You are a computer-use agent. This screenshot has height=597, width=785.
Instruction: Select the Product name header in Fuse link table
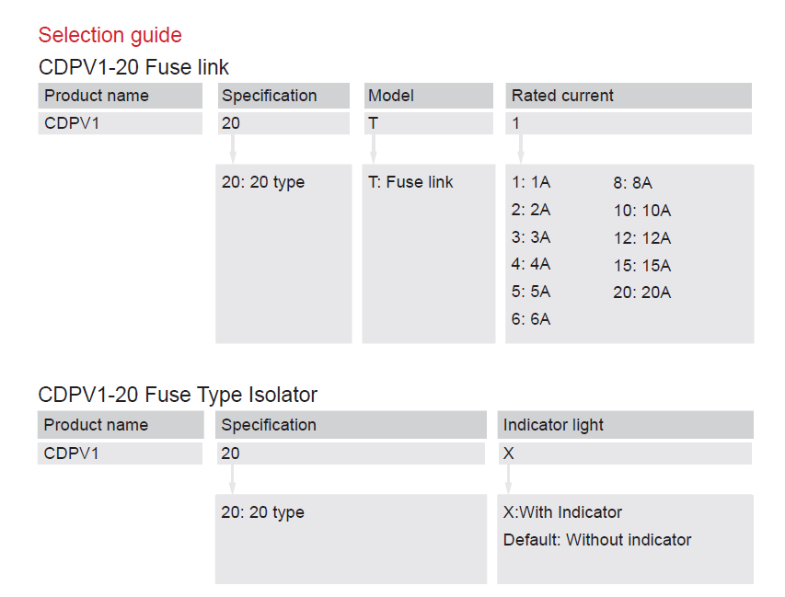coord(97,96)
